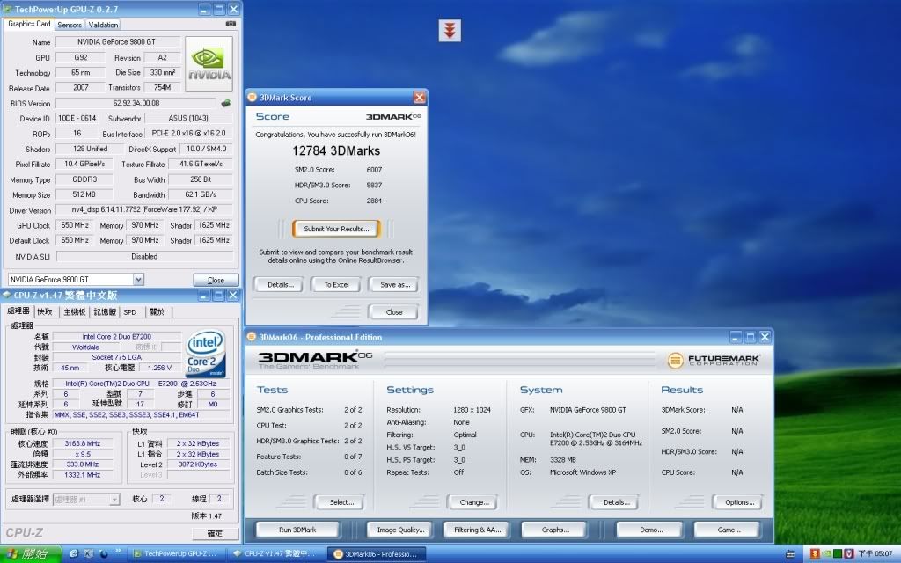Click the red arrow tray icon
901x563 pixels.
click(814, 554)
